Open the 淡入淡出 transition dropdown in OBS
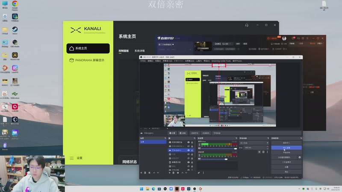The width and height of the screenshot is (342, 192). coord(254,143)
